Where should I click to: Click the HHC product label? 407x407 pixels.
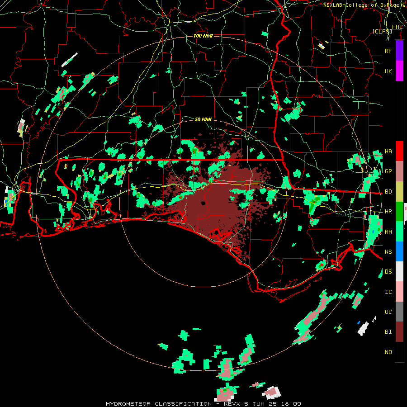[x=397, y=27]
